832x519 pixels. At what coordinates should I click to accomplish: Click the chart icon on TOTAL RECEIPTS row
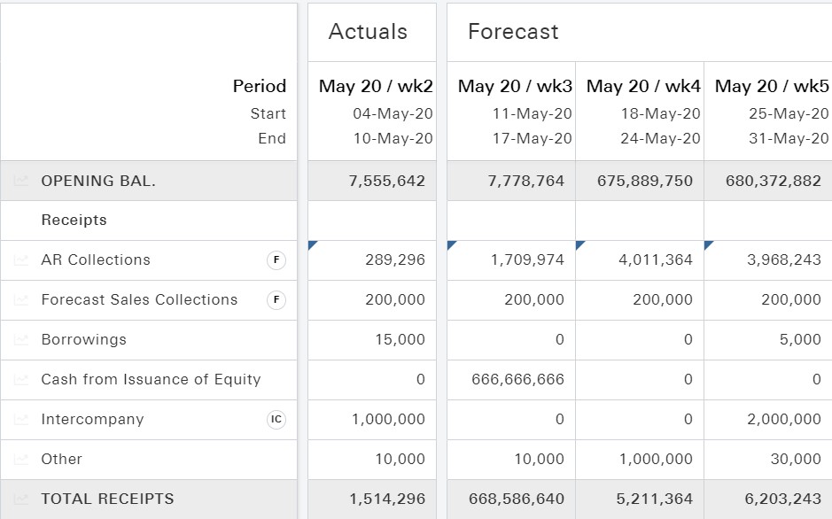tap(19, 499)
